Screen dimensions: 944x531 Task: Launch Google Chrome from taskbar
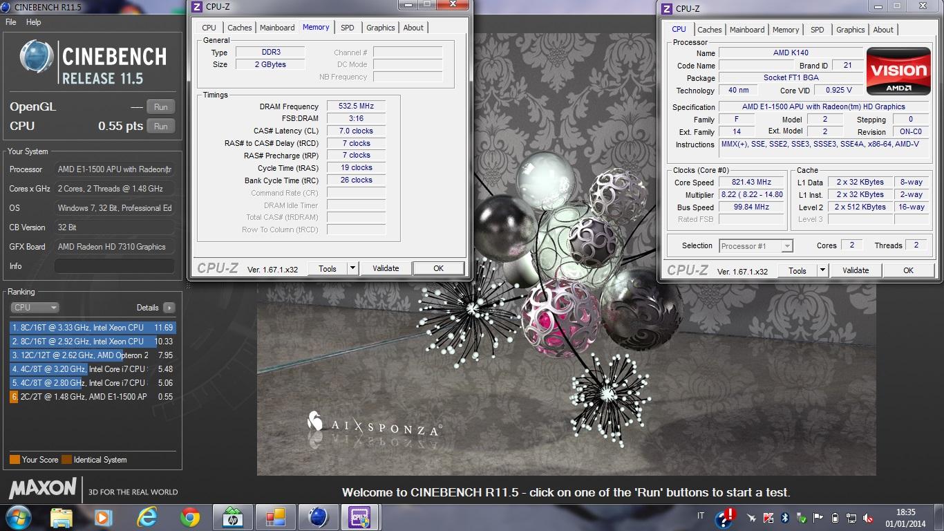tap(190, 517)
